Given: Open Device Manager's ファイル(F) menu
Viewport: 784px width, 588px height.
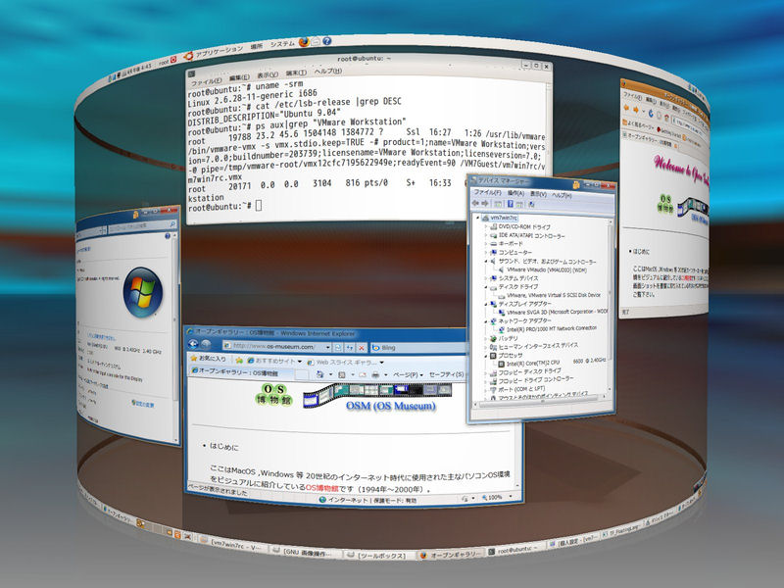Looking at the screenshot, I should 487,192.
